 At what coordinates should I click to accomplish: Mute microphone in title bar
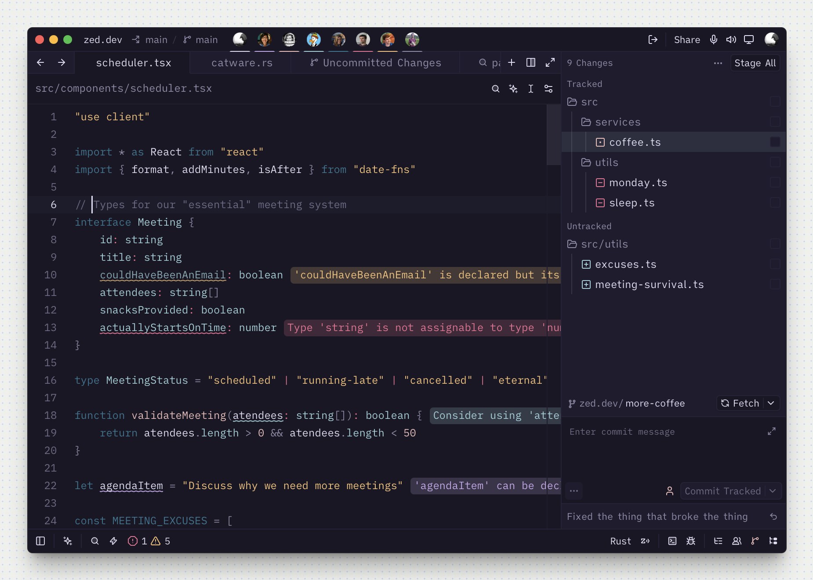714,40
